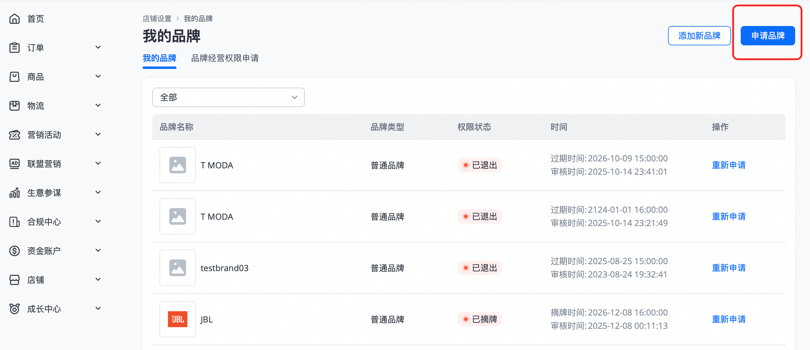Expand the 合规中心 sidebar menu chevron
Screen dimensions: 810x350
tap(98, 222)
